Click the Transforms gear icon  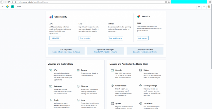click(140, 103)
